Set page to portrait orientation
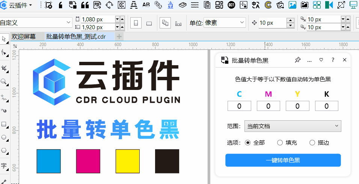 136,23
